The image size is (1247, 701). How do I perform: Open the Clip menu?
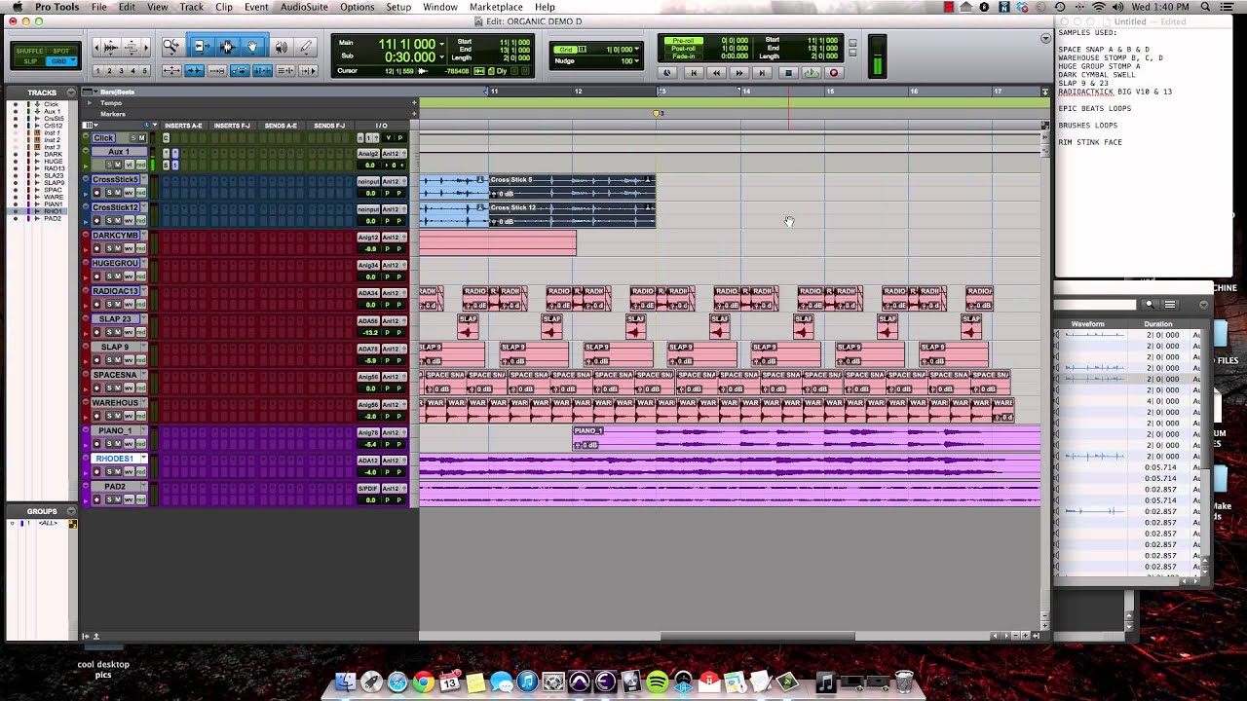224,7
